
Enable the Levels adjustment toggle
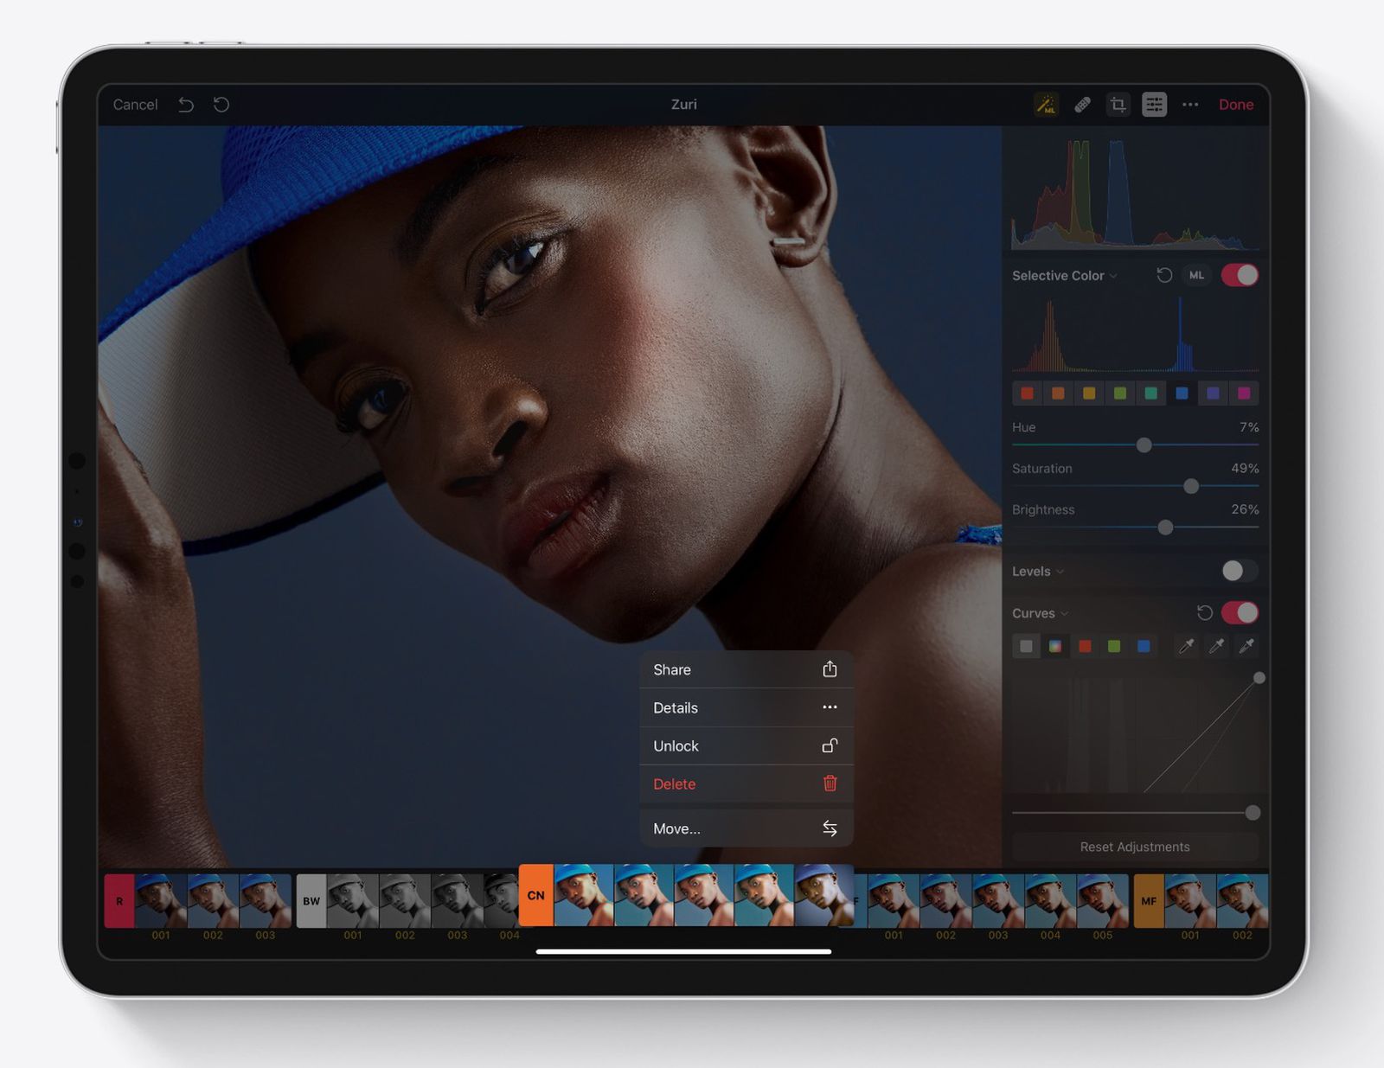point(1240,571)
